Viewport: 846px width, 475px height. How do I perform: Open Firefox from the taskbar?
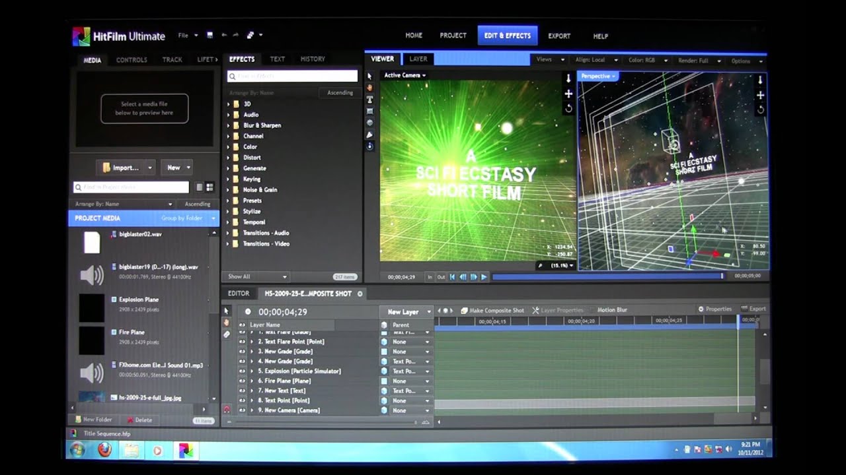point(104,450)
